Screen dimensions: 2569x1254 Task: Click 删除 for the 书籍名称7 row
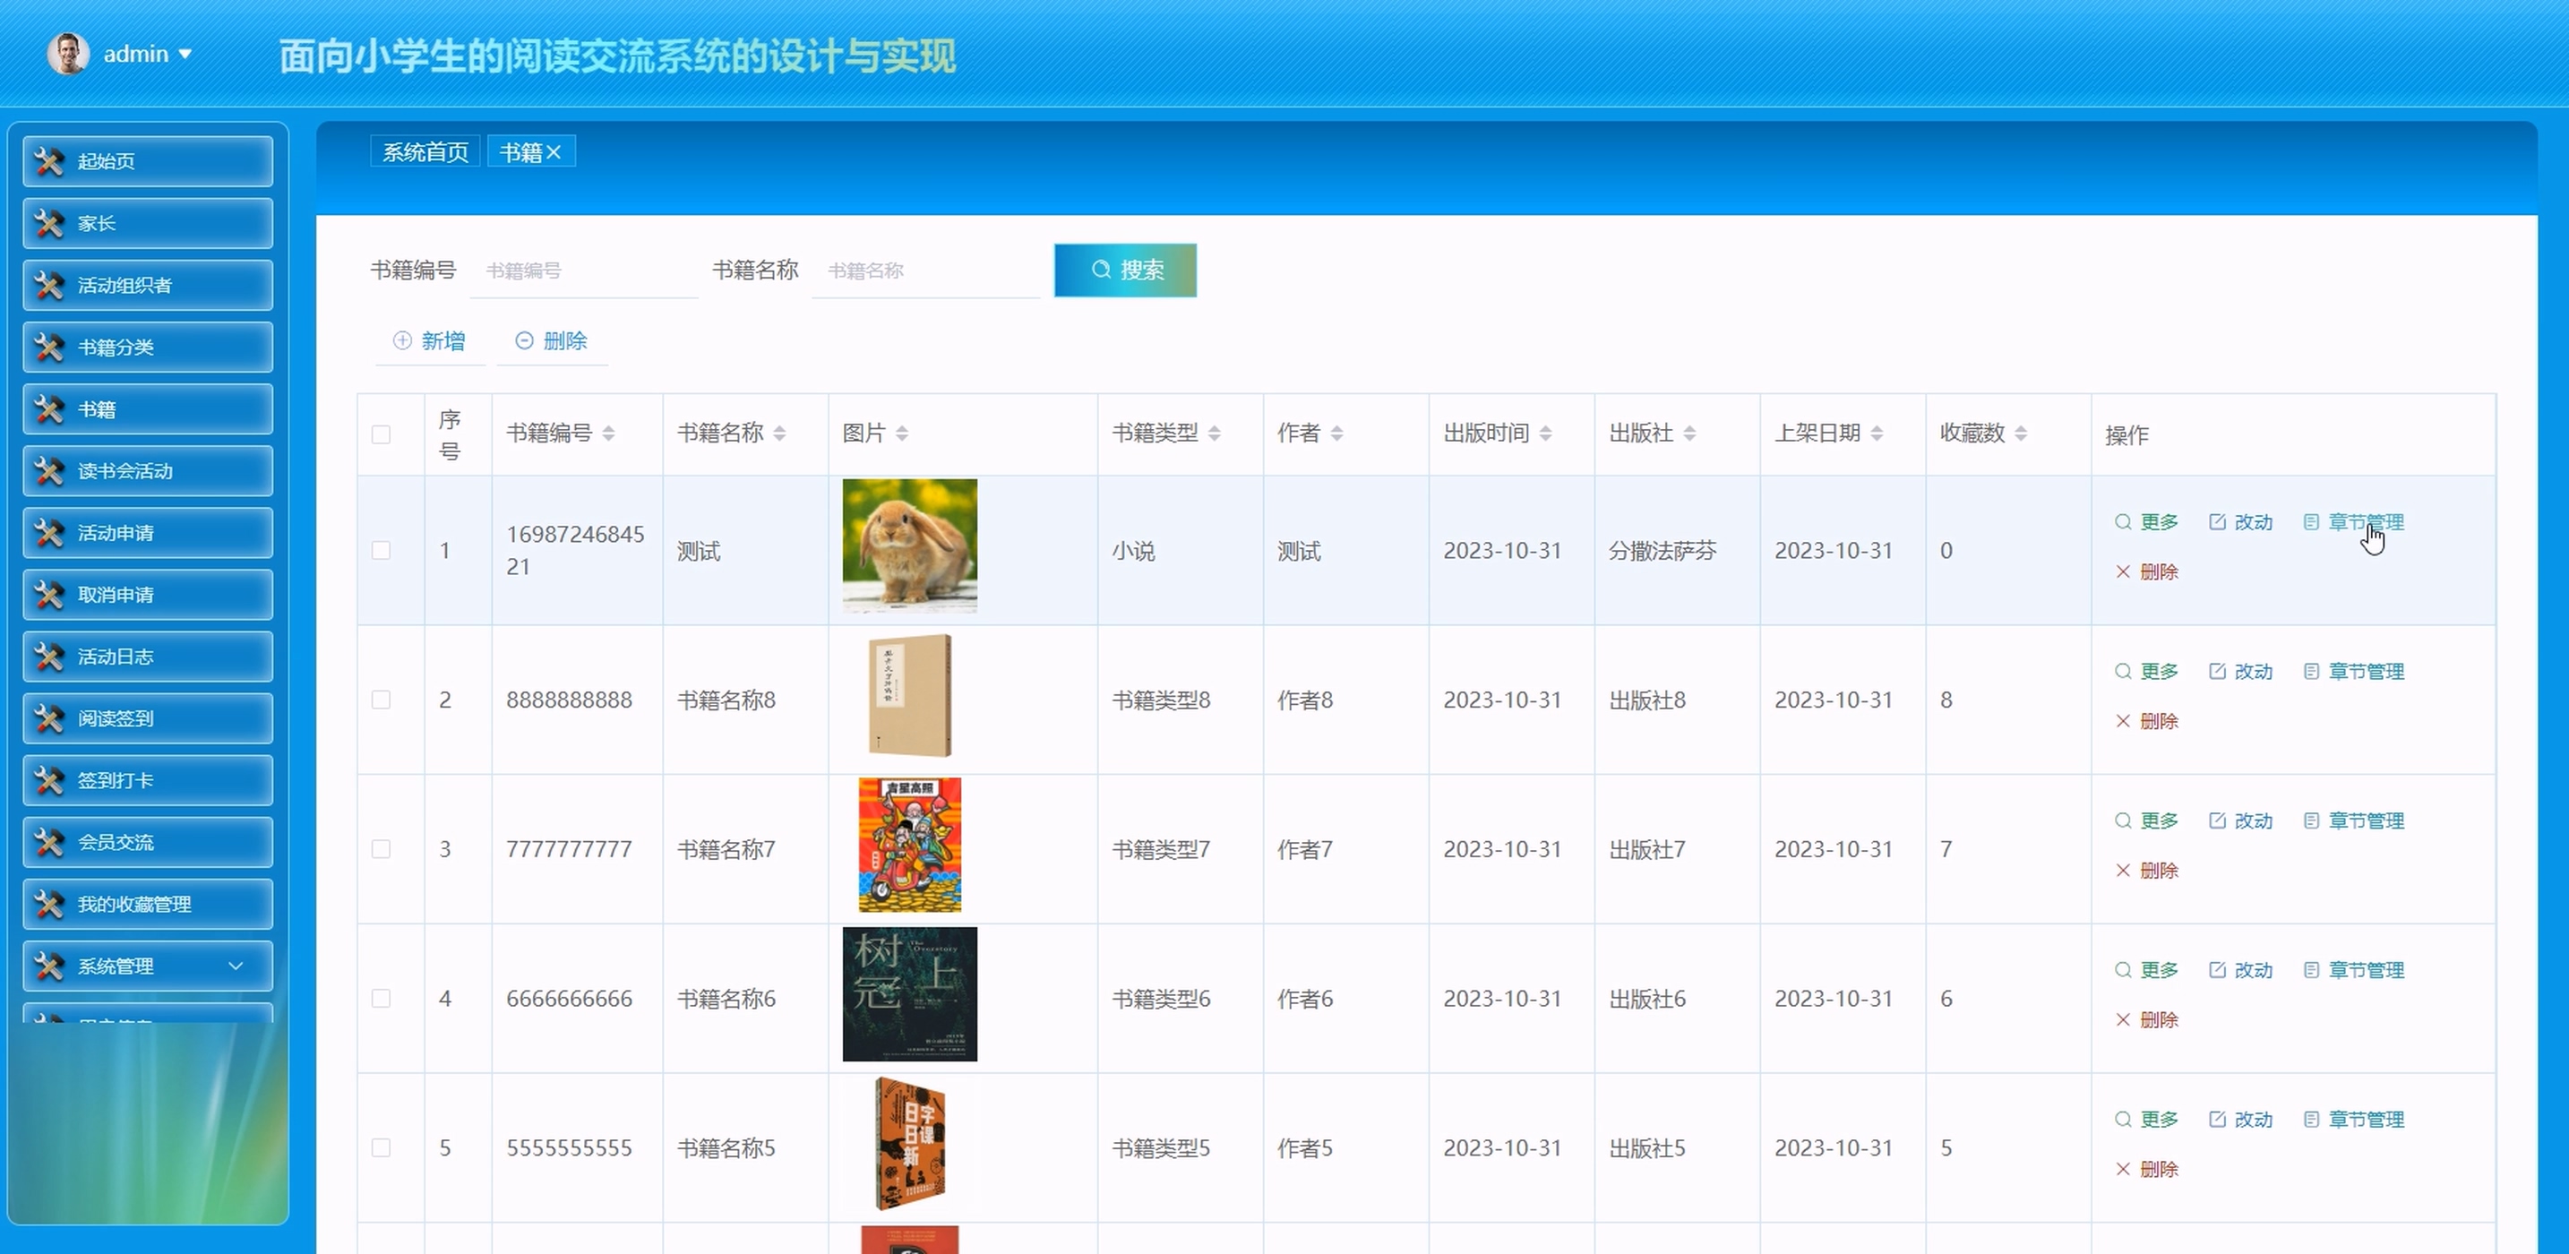pyautogui.click(x=2146, y=871)
